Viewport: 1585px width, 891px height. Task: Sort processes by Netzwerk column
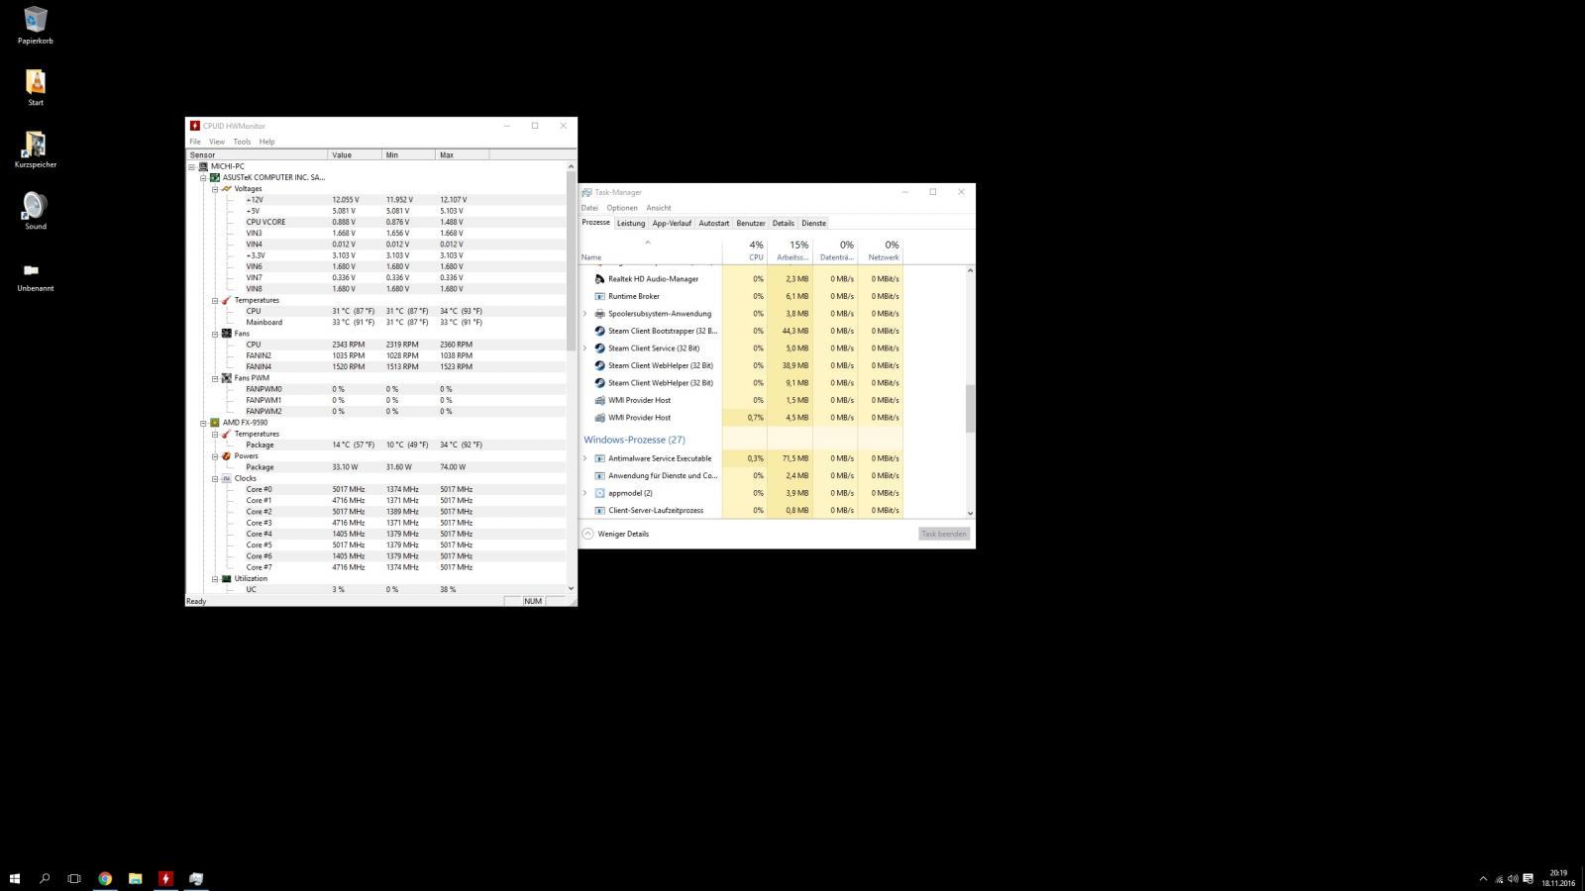click(880, 250)
